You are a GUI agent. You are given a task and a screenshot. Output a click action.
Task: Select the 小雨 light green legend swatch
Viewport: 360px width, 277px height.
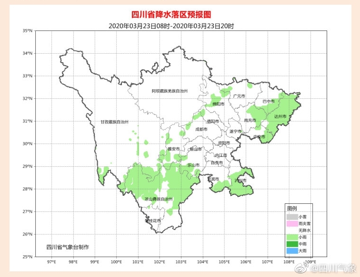click(x=291, y=237)
